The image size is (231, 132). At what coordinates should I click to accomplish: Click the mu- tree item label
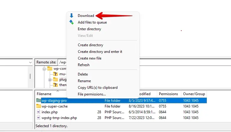pos(63,74)
